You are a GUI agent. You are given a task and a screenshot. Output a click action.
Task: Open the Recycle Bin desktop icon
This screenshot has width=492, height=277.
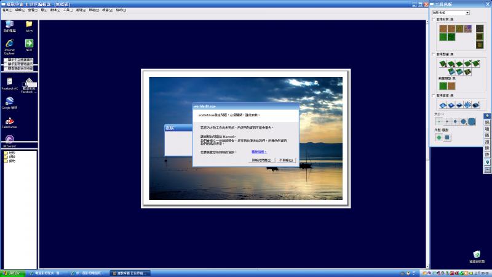[477, 255]
